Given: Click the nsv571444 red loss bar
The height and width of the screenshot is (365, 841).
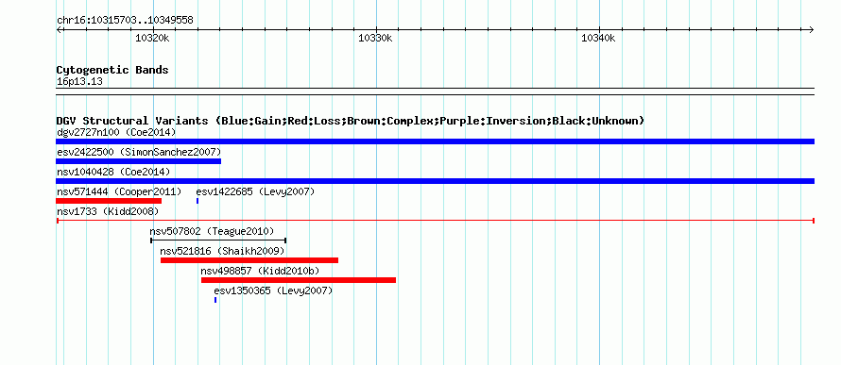Looking at the screenshot, I should coord(109,201).
